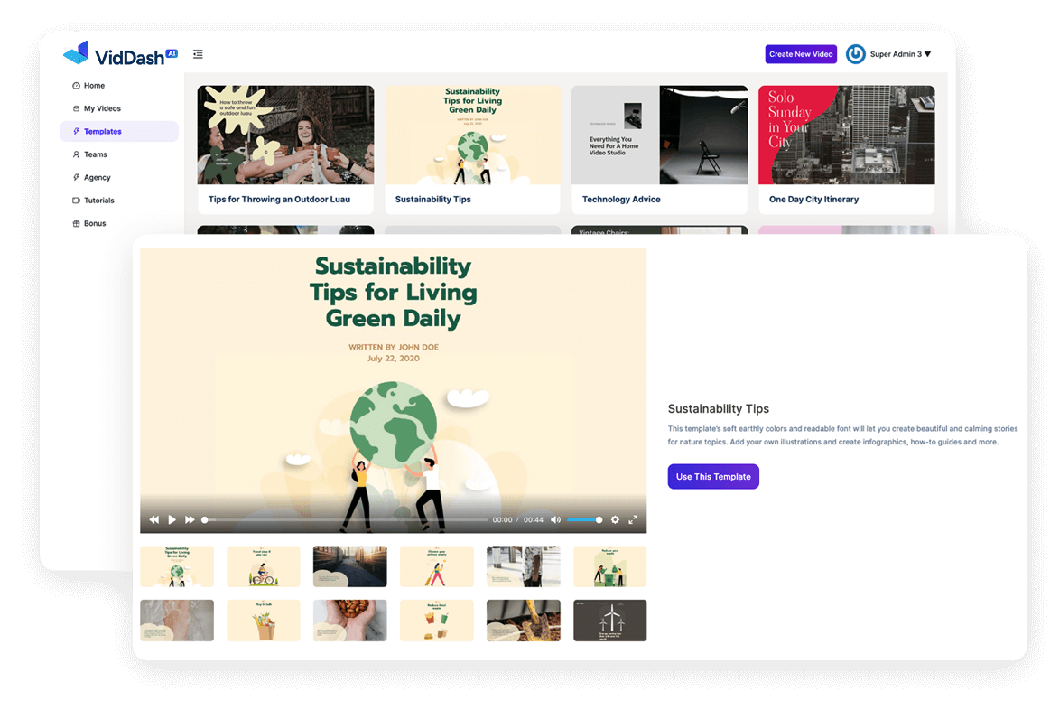Viewport: 1050px width, 710px height.
Task: Select the dark wind turbine slide
Action: 610,621
